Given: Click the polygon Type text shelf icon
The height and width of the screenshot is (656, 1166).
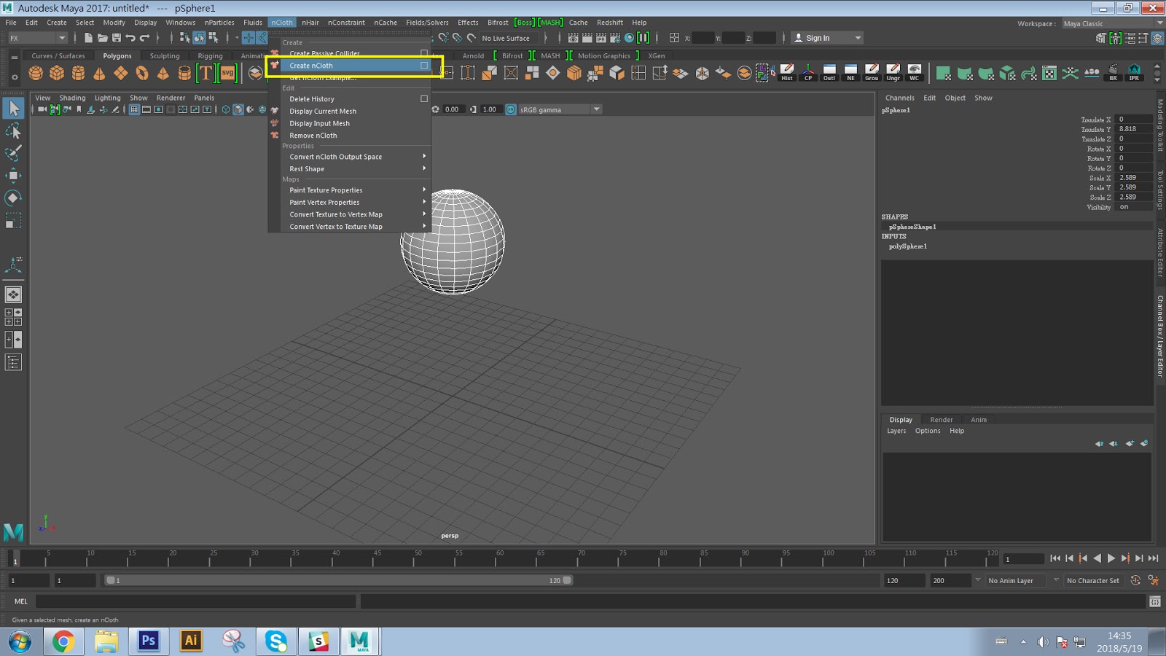Looking at the screenshot, I should [206, 73].
